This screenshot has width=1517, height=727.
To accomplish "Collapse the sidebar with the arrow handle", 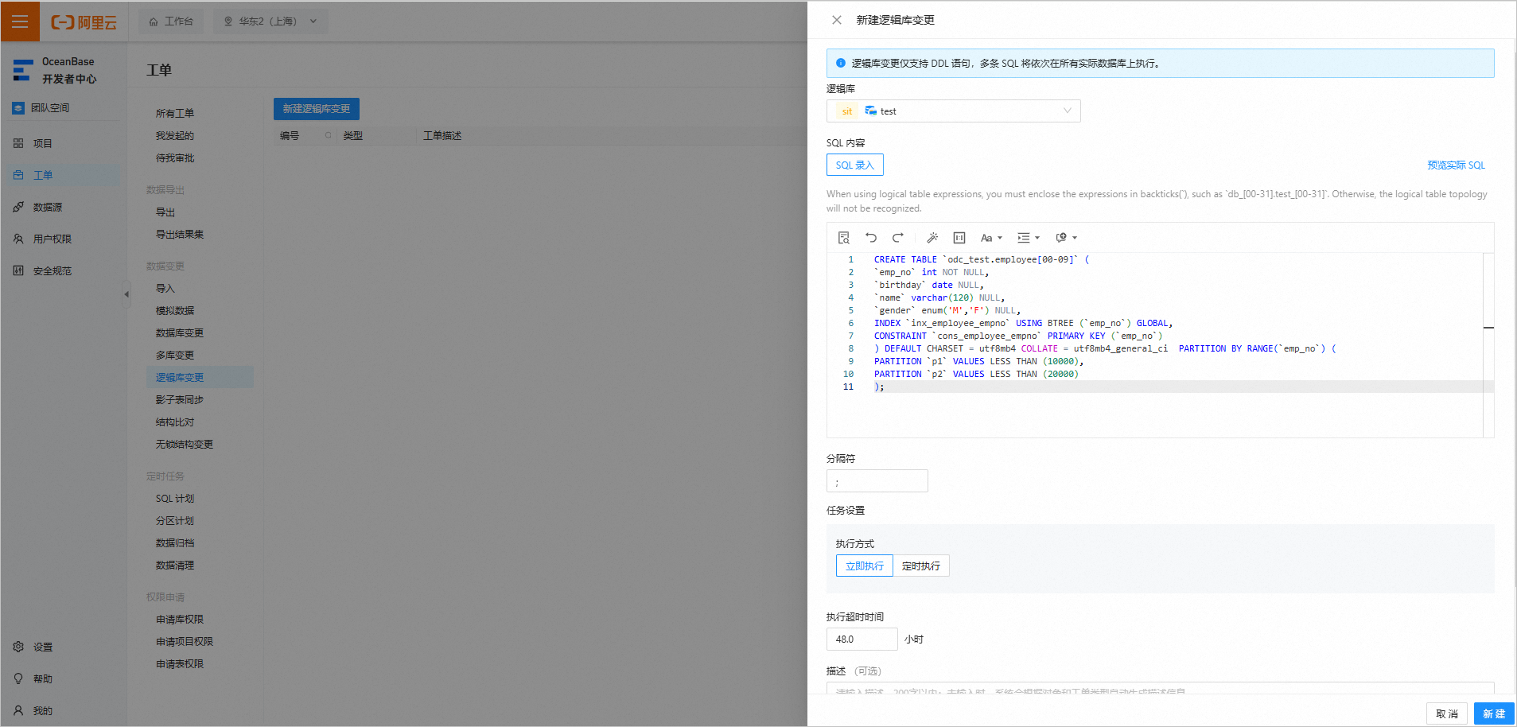I will (126, 294).
